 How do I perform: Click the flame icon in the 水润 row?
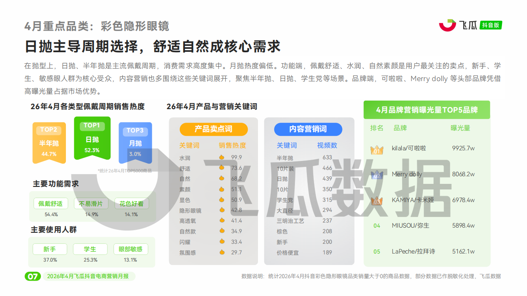(x=221, y=158)
